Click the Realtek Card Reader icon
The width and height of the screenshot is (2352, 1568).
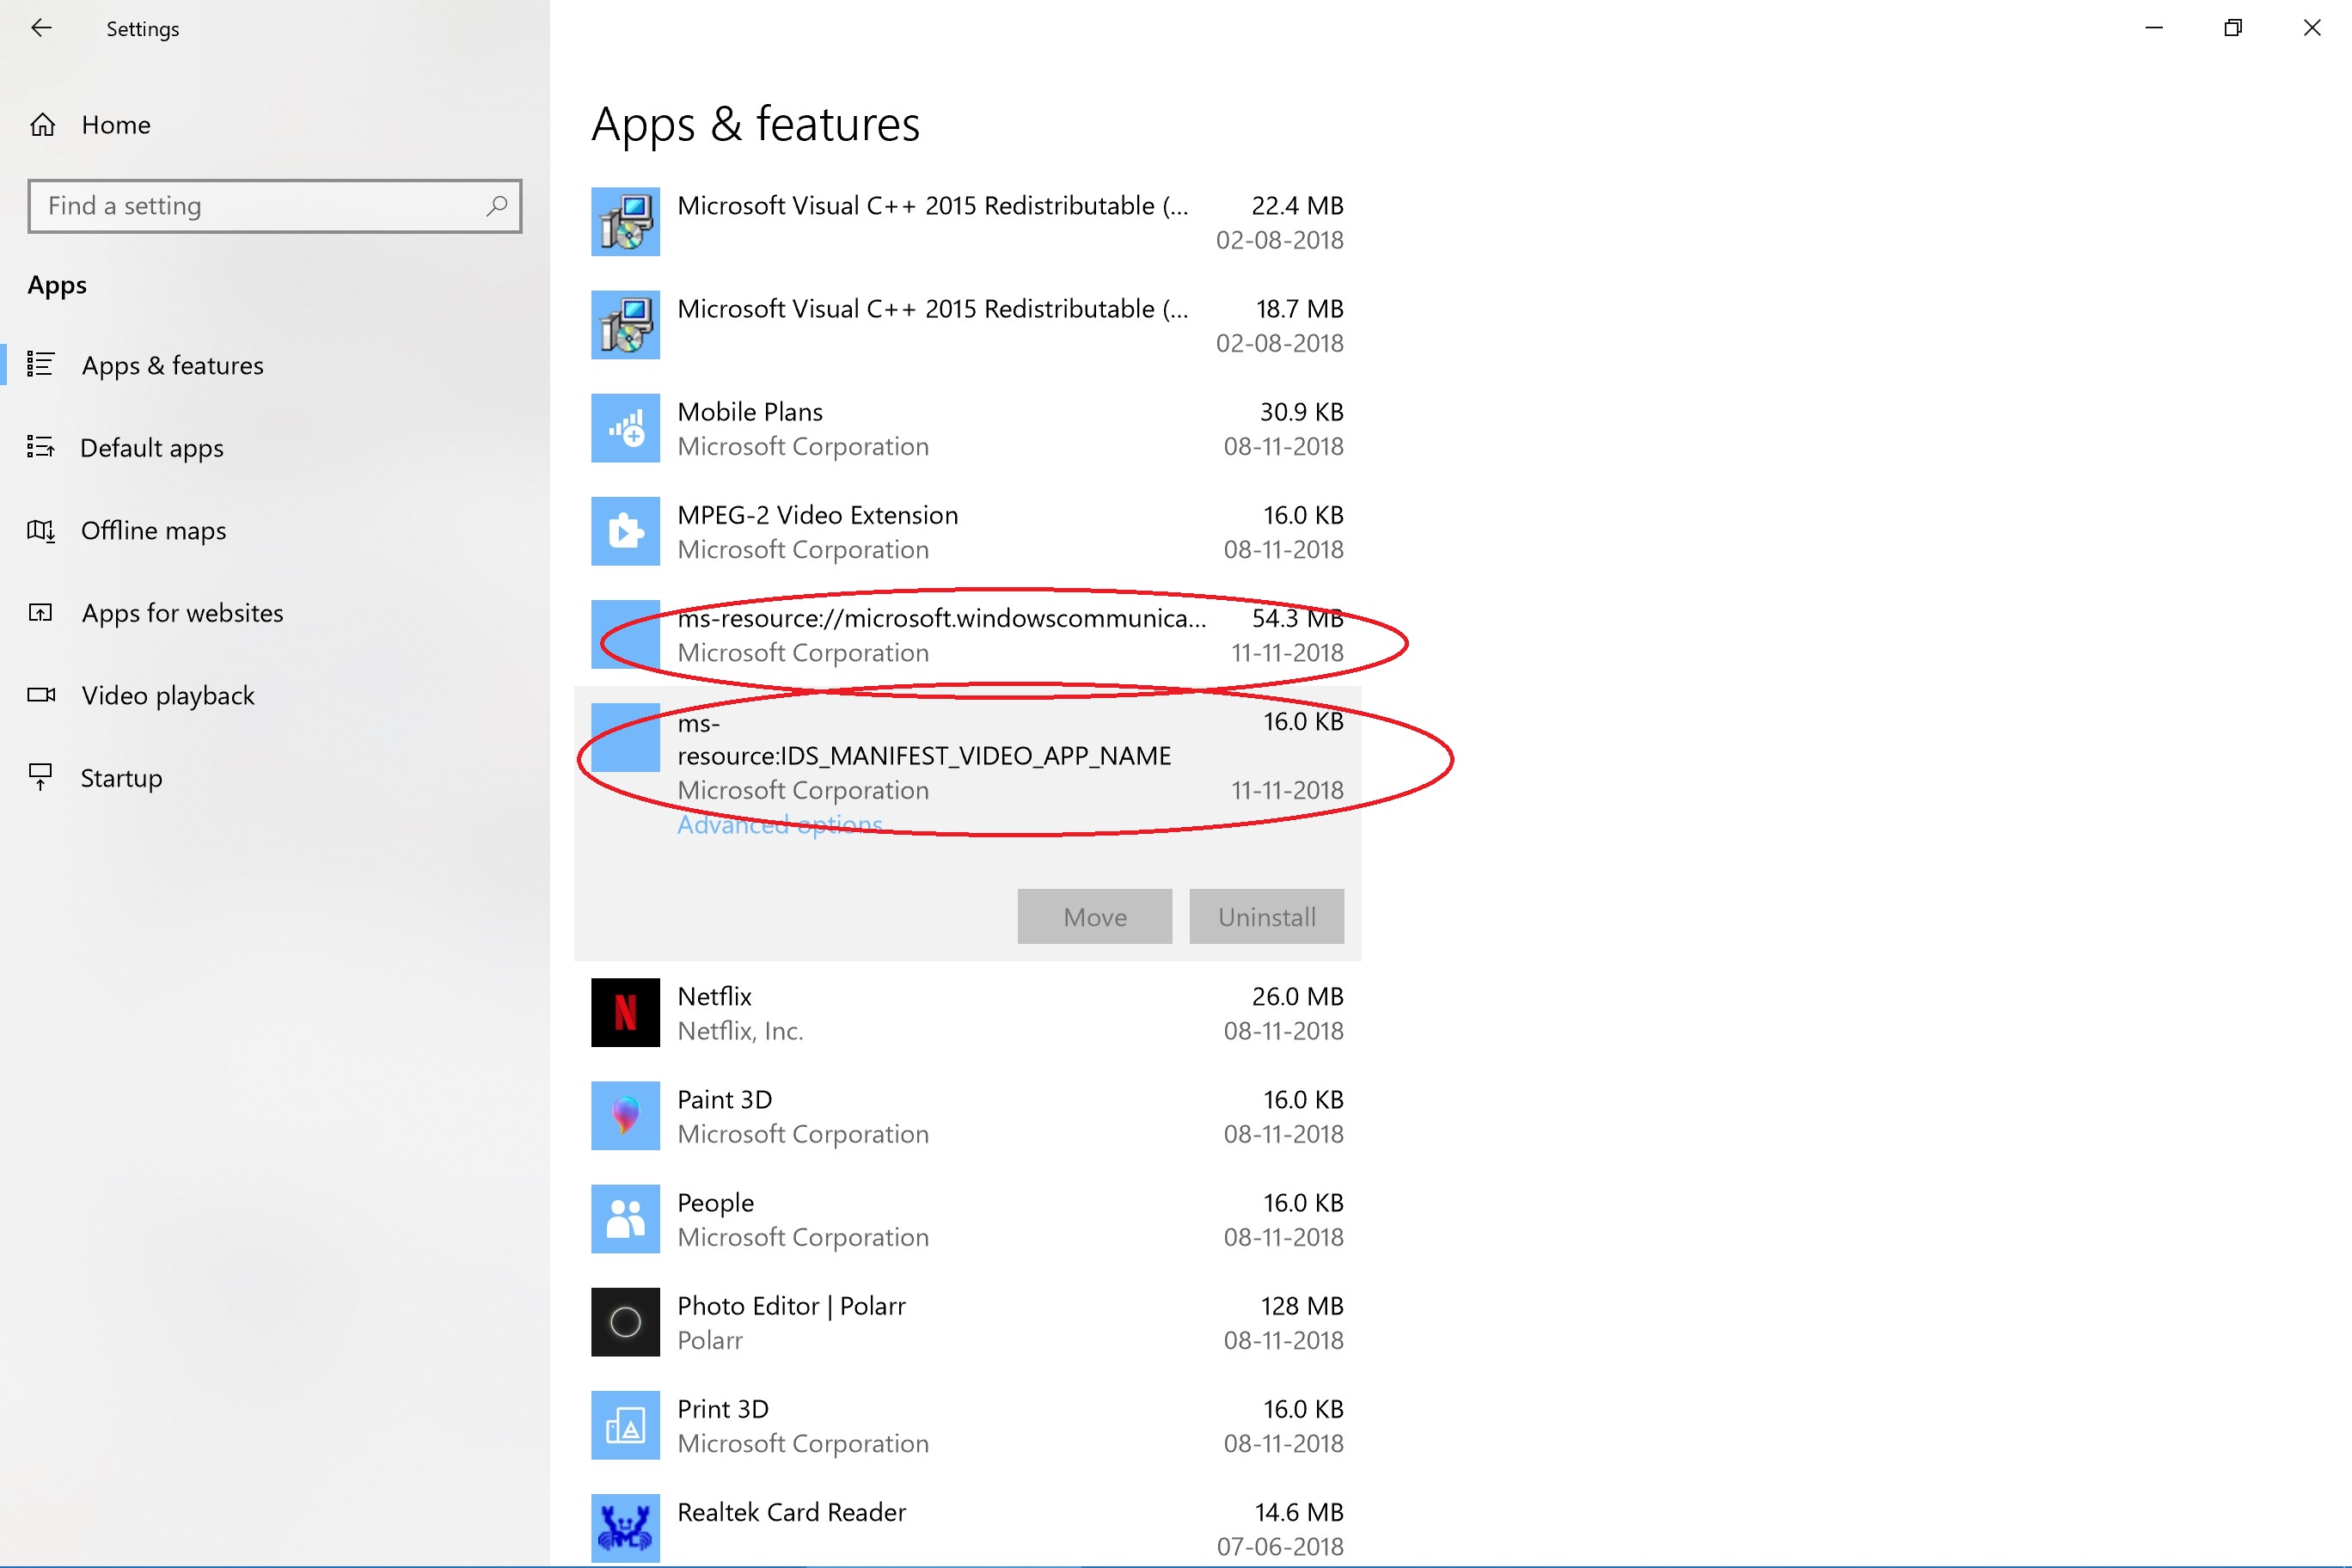click(625, 1528)
